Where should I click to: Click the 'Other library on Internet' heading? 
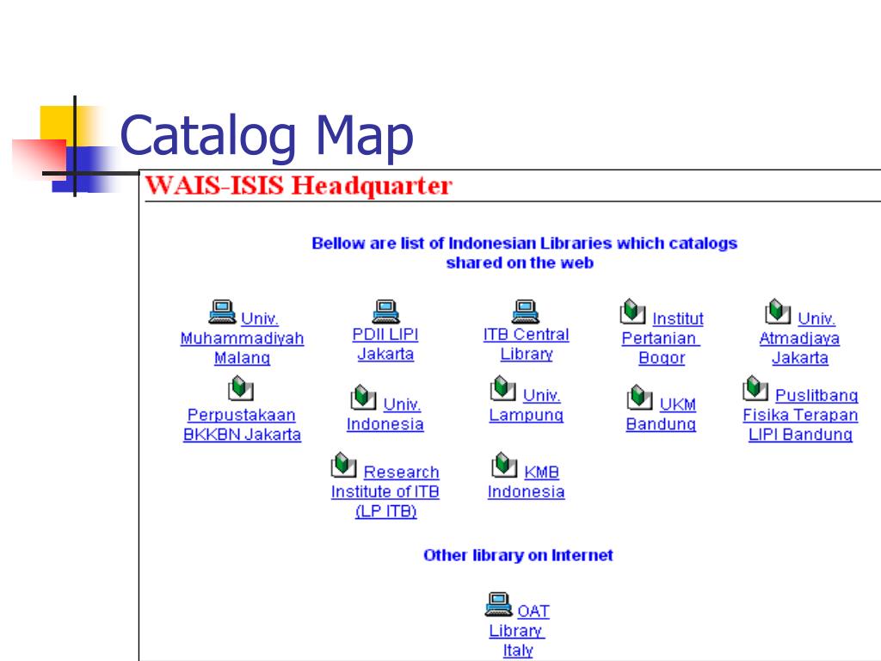pos(518,555)
